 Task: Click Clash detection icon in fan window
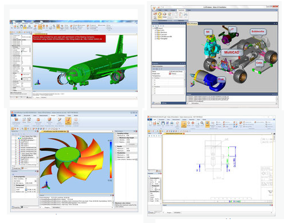tap(59, 121)
